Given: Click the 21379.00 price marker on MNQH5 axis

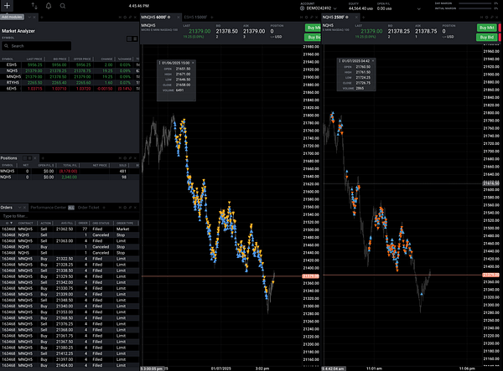Looking at the screenshot, I should tap(310, 276).
